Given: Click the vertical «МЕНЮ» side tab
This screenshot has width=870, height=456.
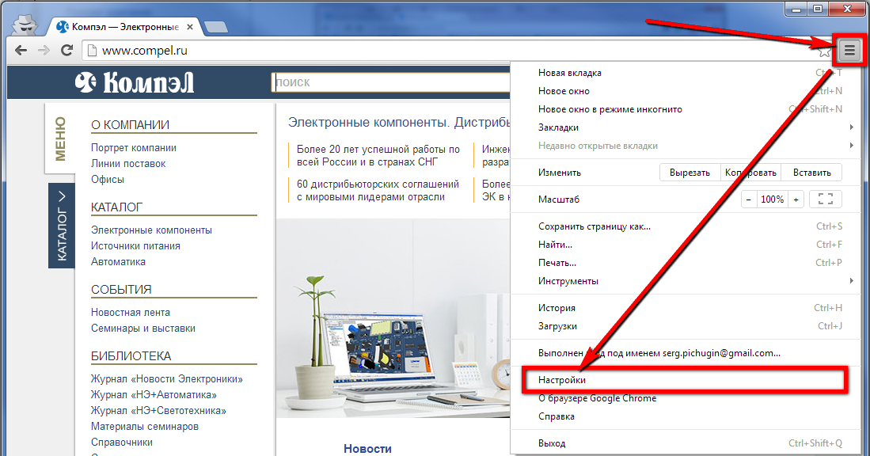Looking at the screenshot, I should coord(60,139).
